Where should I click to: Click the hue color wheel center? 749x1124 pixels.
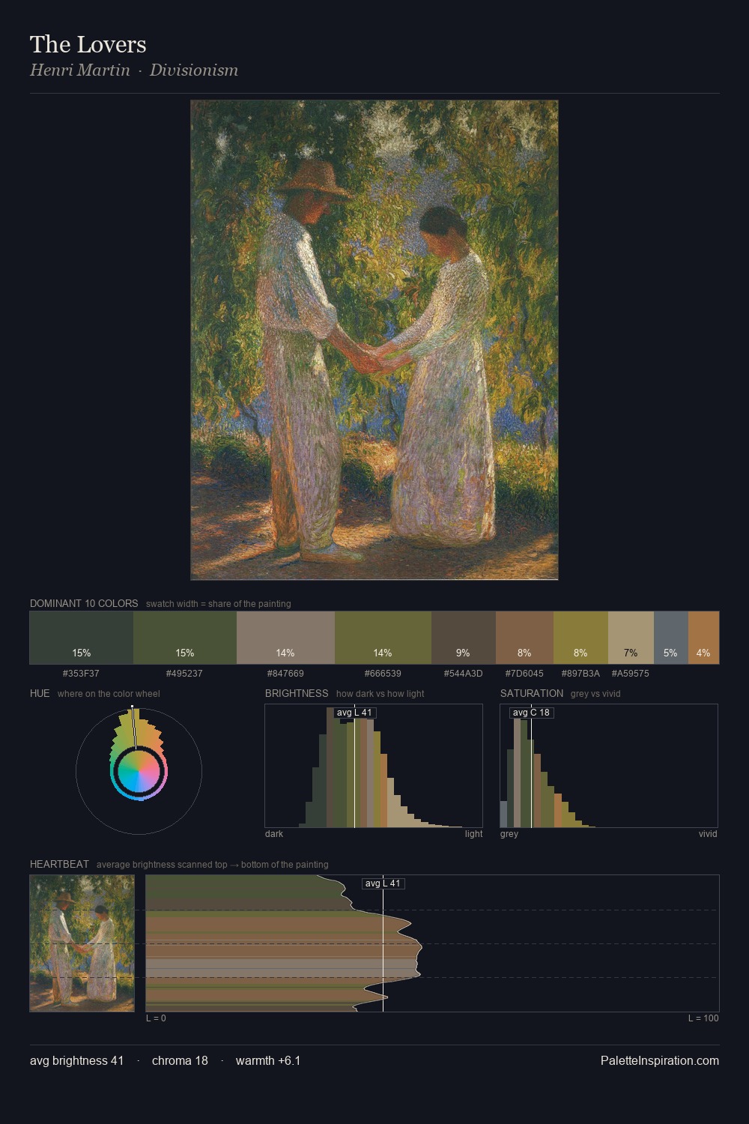tap(139, 771)
